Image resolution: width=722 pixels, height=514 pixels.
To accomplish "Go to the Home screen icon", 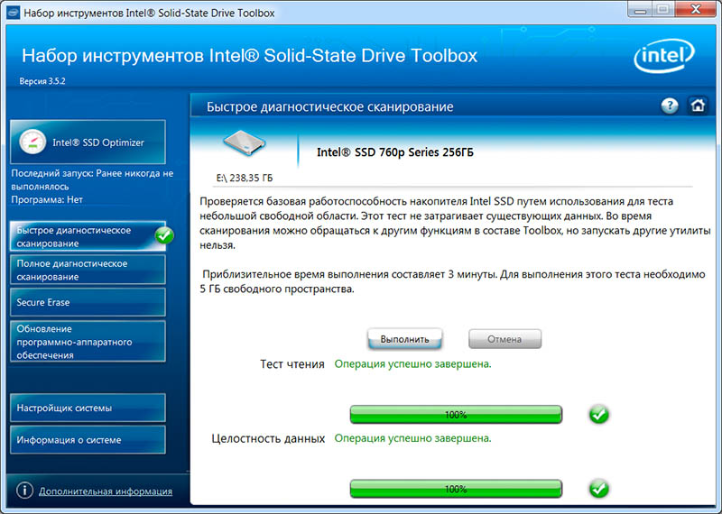I will point(698,106).
